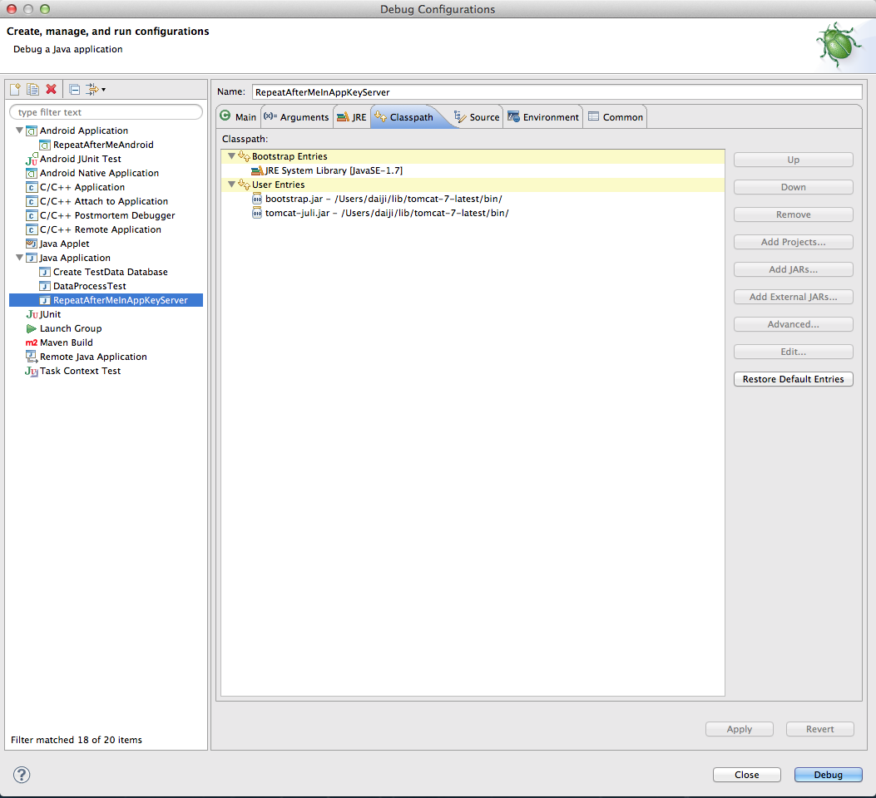The image size is (876, 798).
Task: Create a new launch configuration
Action: [13, 88]
